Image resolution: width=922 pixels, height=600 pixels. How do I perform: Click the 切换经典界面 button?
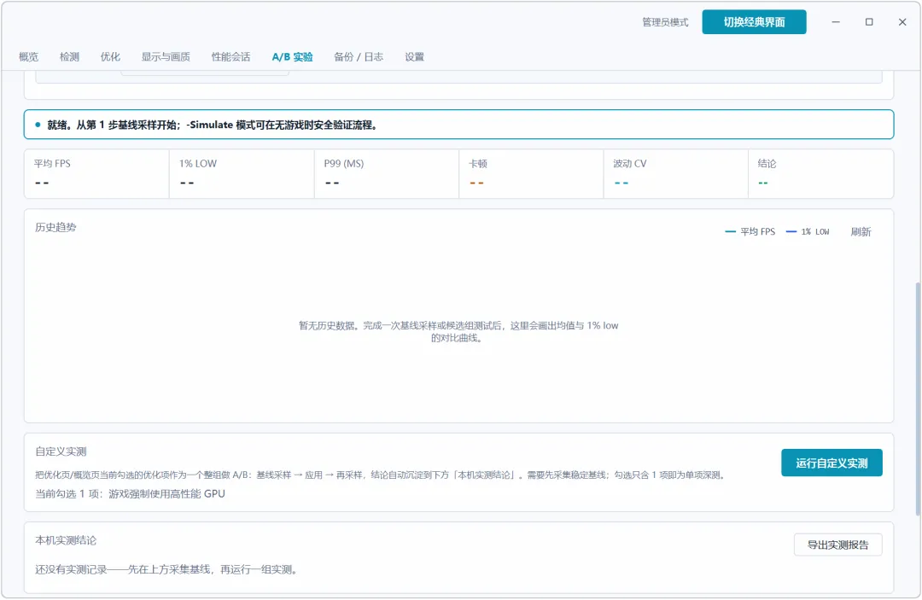tap(754, 22)
